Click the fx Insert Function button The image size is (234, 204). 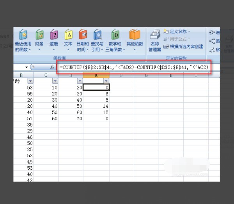coord(52,67)
